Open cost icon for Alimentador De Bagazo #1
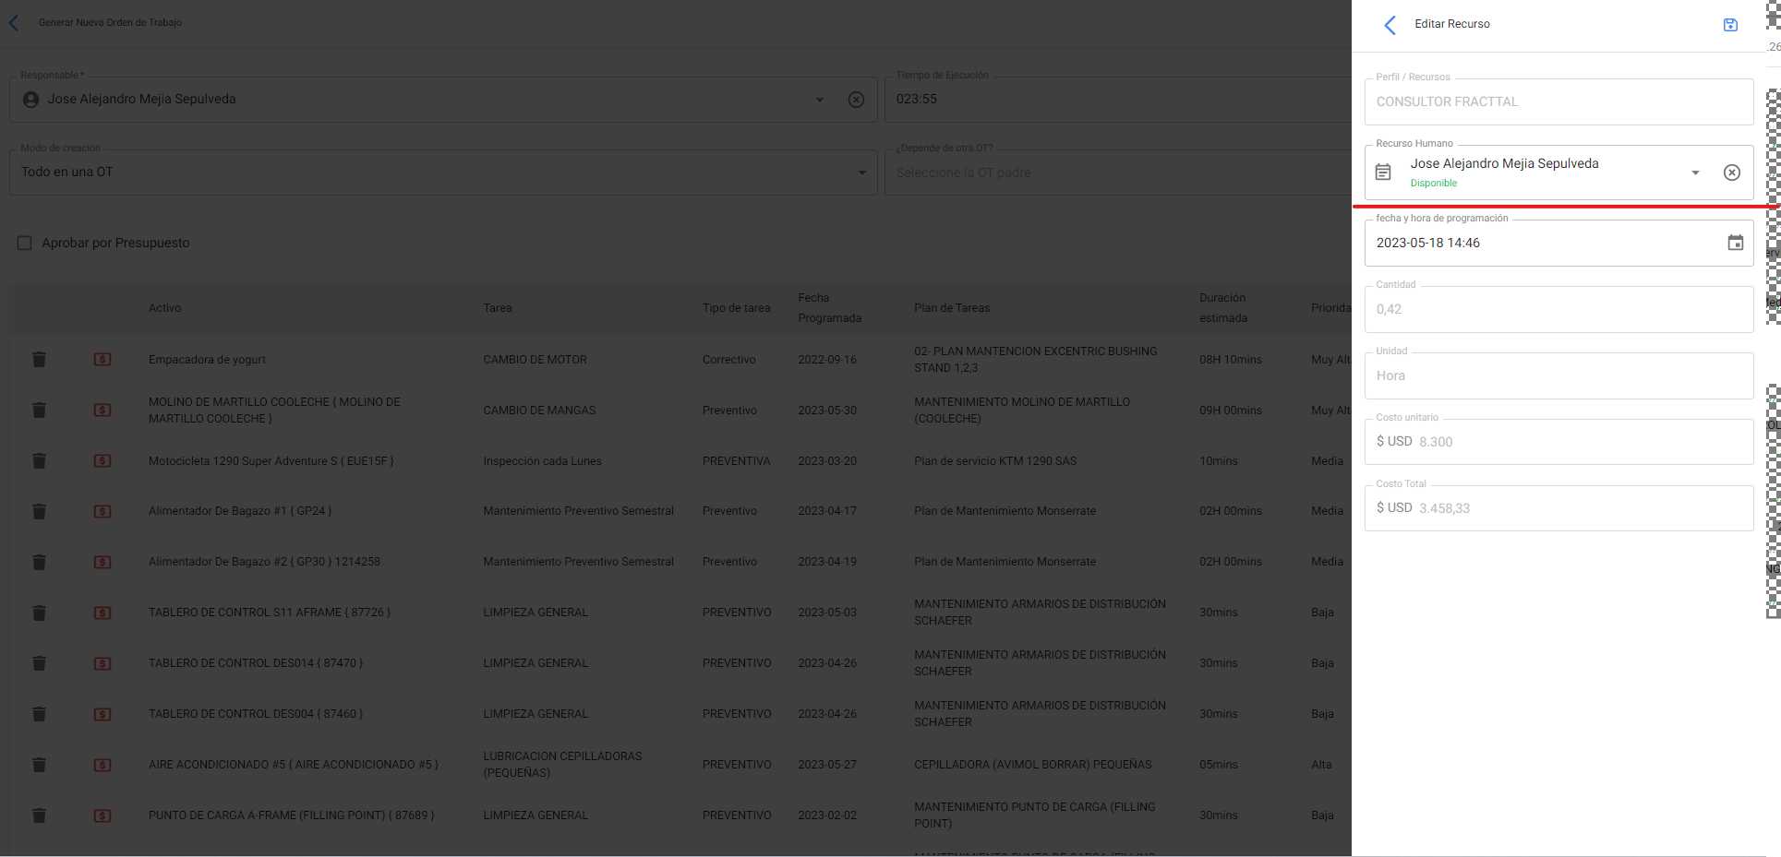The width and height of the screenshot is (1781, 857). (x=102, y=511)
